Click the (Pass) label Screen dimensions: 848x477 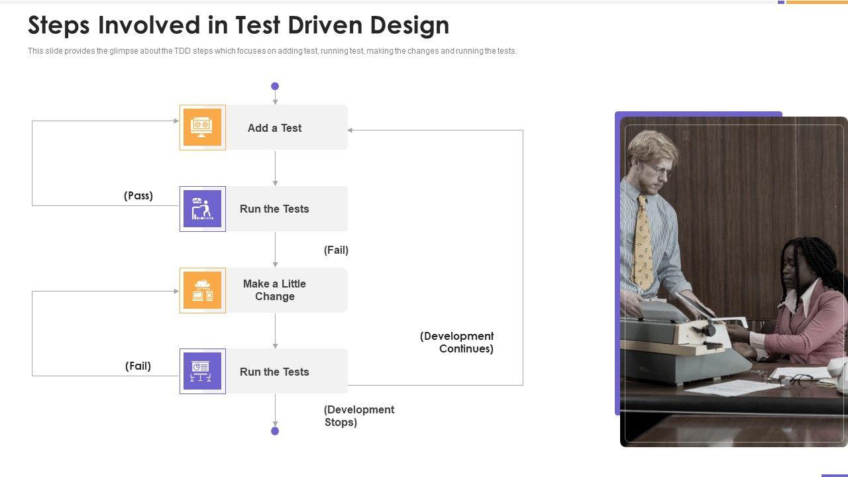(138, 196)
